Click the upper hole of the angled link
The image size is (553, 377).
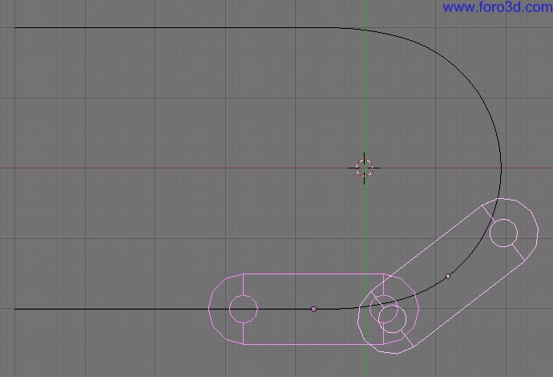tap(503, 233)
